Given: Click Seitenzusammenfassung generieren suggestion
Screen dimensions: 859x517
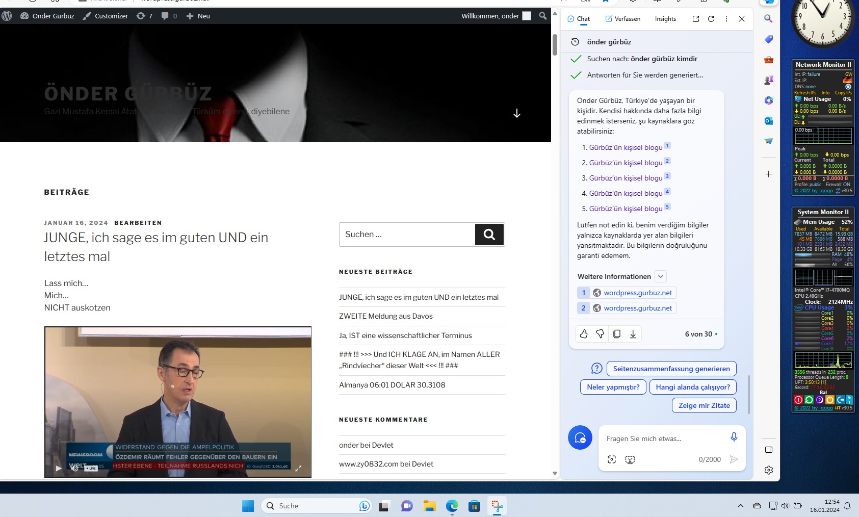Looking at the screenshot, I should (671, 369).
